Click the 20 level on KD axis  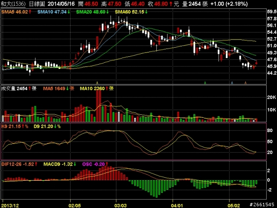[x=270, y=152]
